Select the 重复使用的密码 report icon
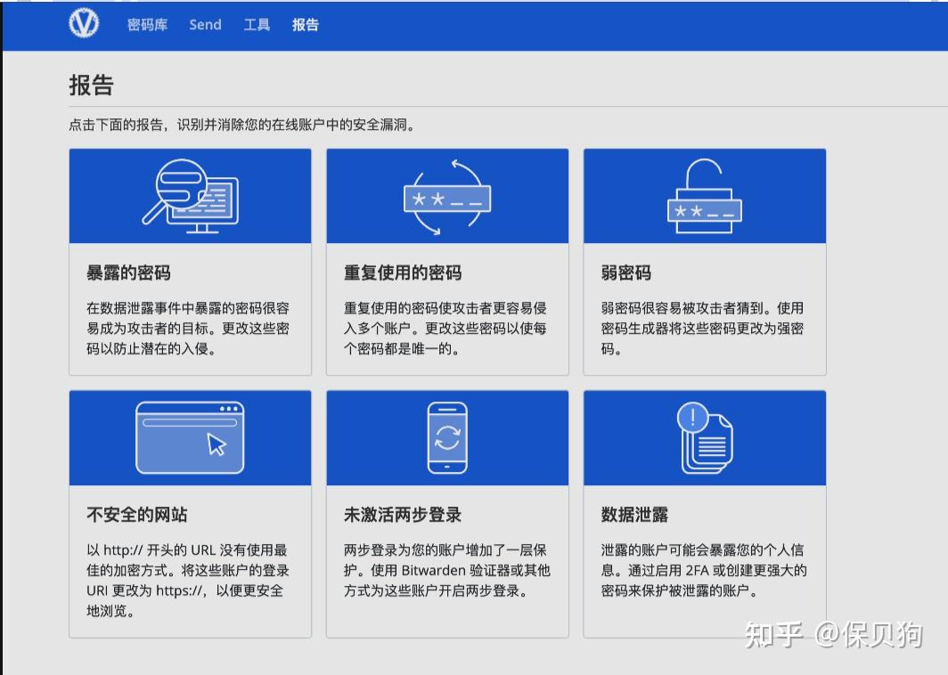Image resolution: width=948 pixels, height=675 pixels. coord(446,195)
